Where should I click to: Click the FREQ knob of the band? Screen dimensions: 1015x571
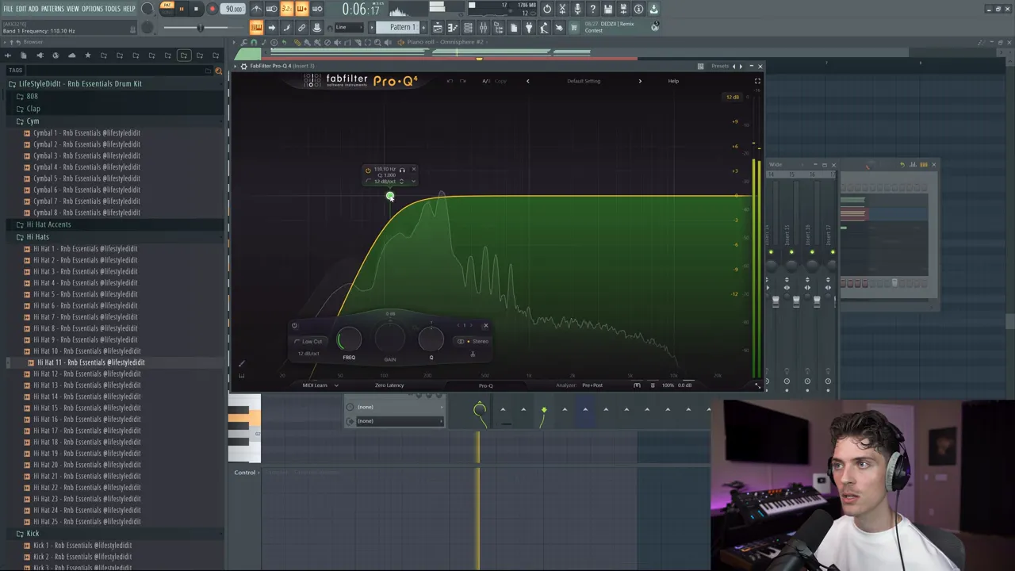pos(349,340)
